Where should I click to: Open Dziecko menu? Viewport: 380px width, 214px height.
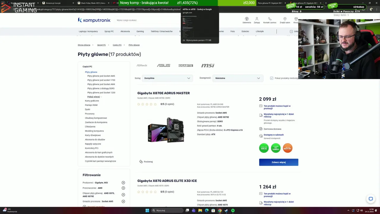coord(245,31)
